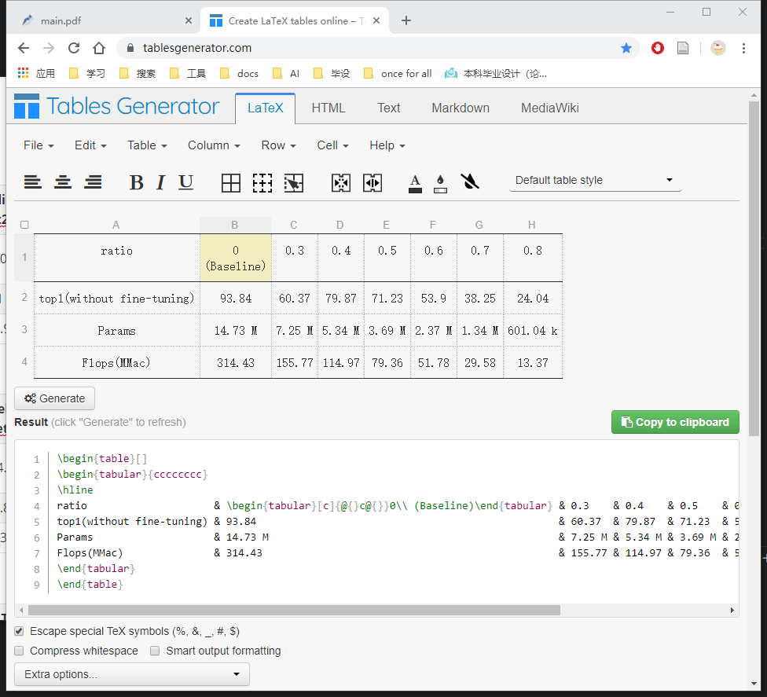This screenshot has height=697, width=767.
Task: Apply all borders to the table
Action: click(x=231, y=182)
